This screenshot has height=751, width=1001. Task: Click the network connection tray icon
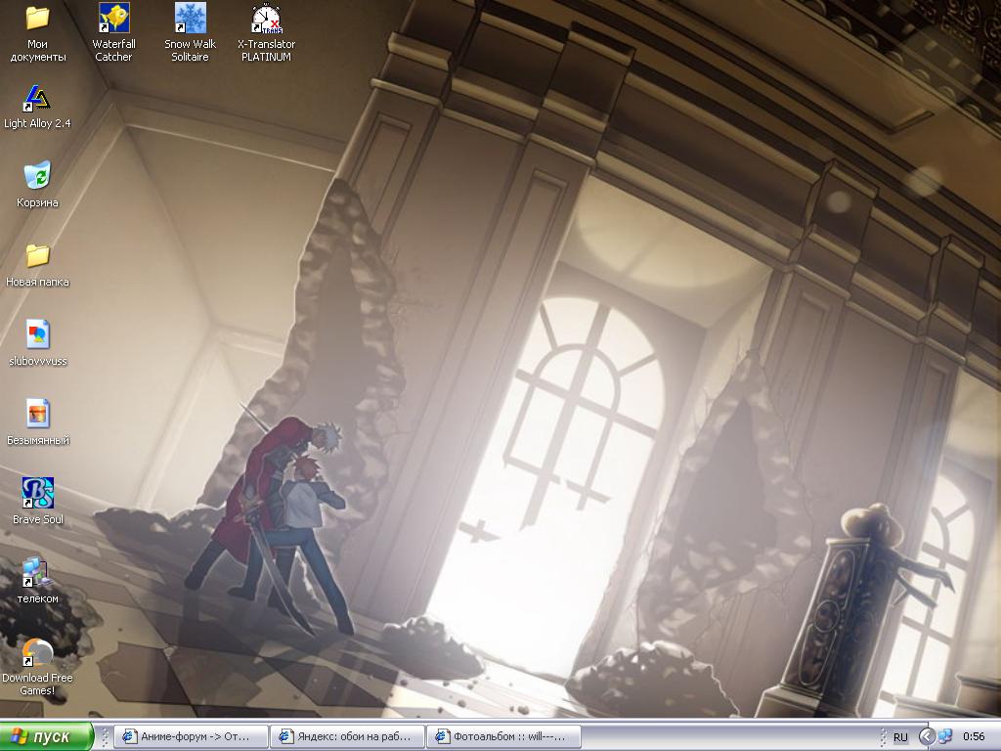click(x=945, y=737)
